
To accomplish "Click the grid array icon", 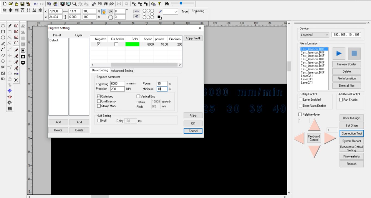I will pyautogui.click(x=10, y=109).
